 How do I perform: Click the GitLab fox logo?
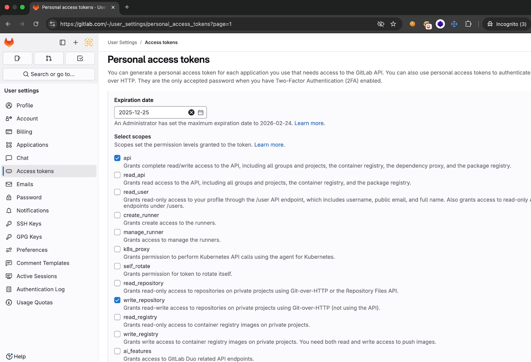tap(9, 42)
